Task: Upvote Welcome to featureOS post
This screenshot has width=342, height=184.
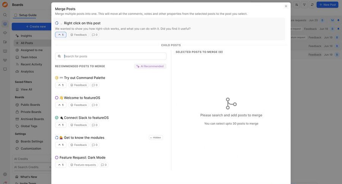Action: coord(61,105)
